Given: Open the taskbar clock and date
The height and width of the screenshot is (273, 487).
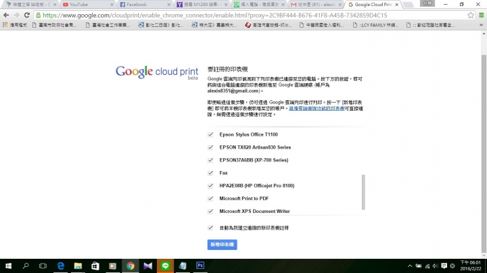Looking at the screenshot, I should (471, 266).
